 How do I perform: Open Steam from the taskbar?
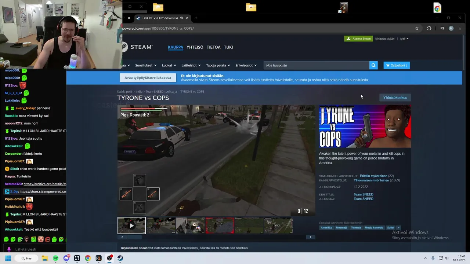pyautogui.click(x=120, y=258)
